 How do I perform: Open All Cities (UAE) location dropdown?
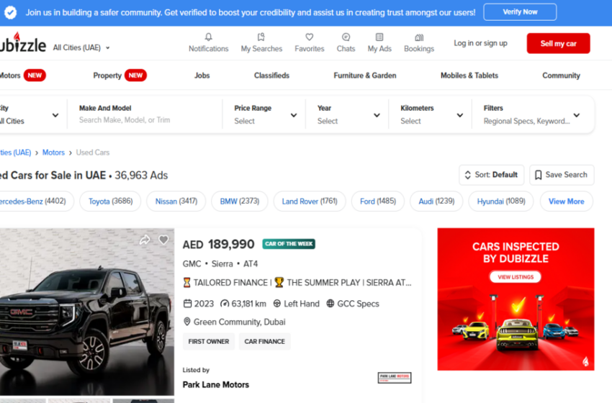pos(81,47)
